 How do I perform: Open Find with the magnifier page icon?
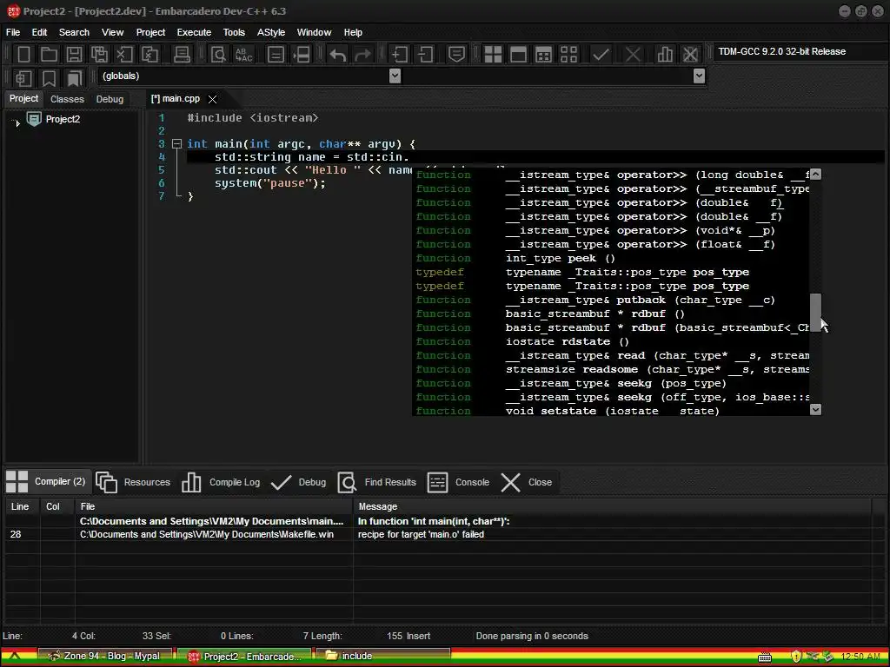click(218, 55)
